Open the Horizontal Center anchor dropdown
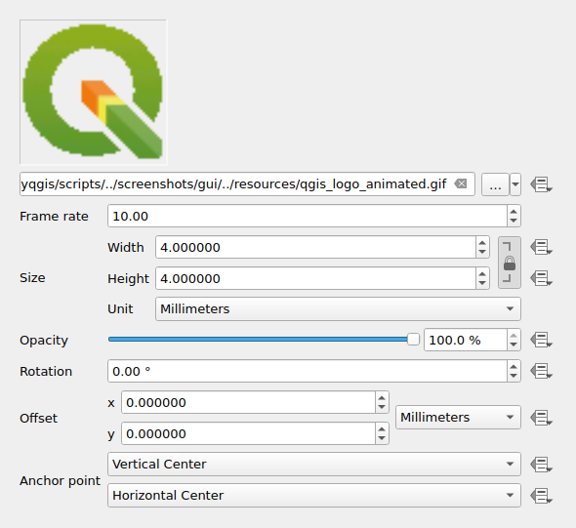The height and width of the screenshot is (528, 576). pyautogui.click(x=314, y=496)
